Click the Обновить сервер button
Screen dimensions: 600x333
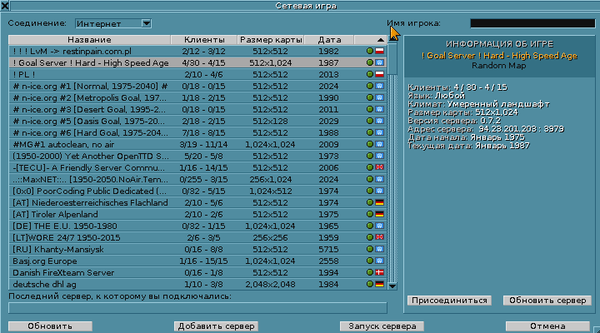(x=547, y=301)
